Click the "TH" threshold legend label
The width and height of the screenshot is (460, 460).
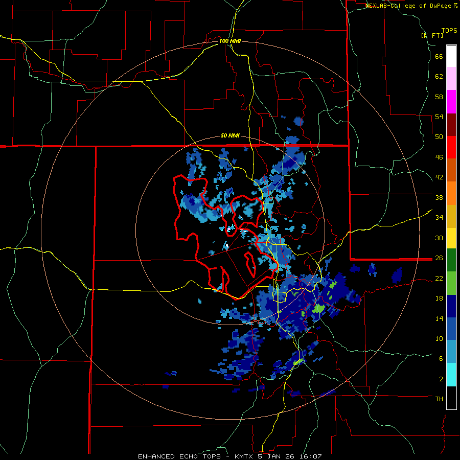point(439,399)
